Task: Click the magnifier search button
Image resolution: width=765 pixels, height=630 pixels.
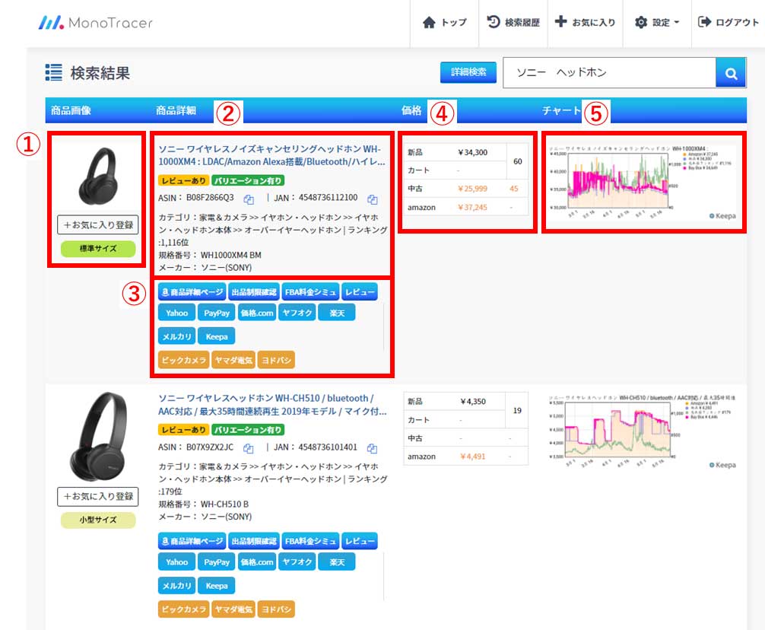Action: tap(731, 73)
